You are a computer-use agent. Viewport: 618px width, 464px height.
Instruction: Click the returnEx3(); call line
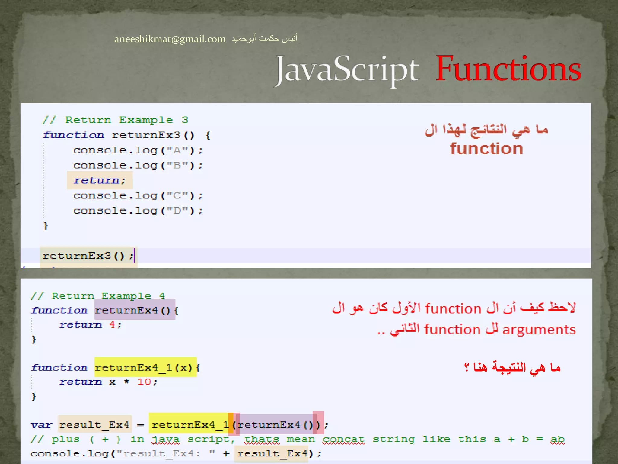(88, 256)
